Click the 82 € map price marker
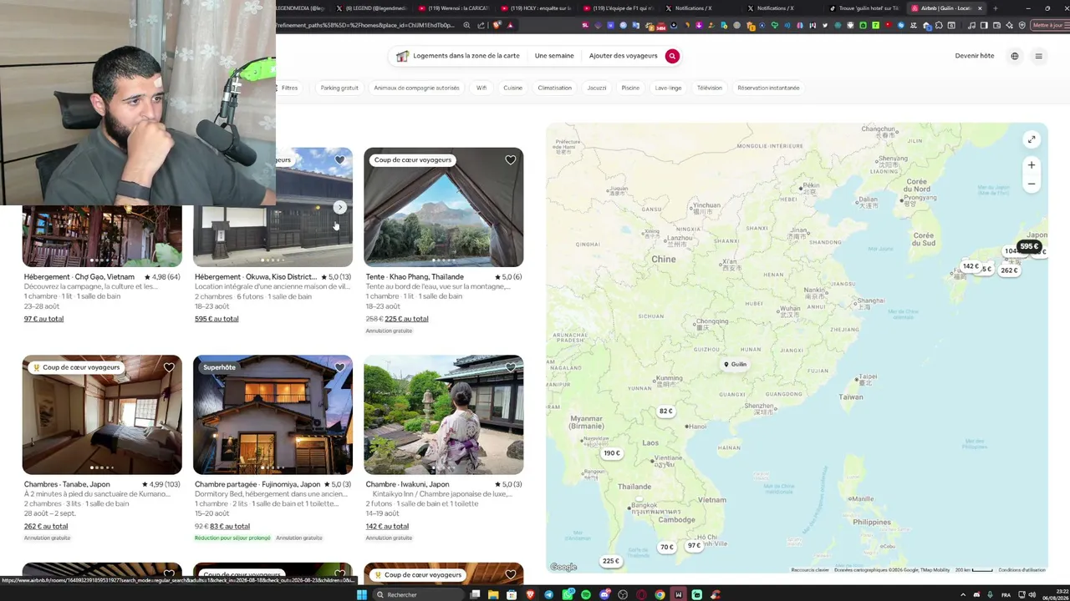Image resolution: width=1070 pixels, height=601 pixels. click(665, 412)
